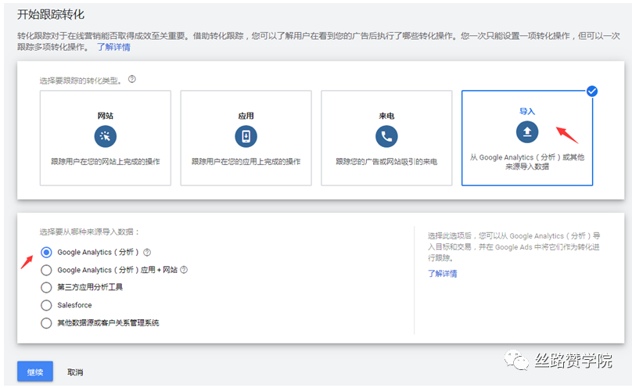Click the 来电 card title

(x=386, y=116)
